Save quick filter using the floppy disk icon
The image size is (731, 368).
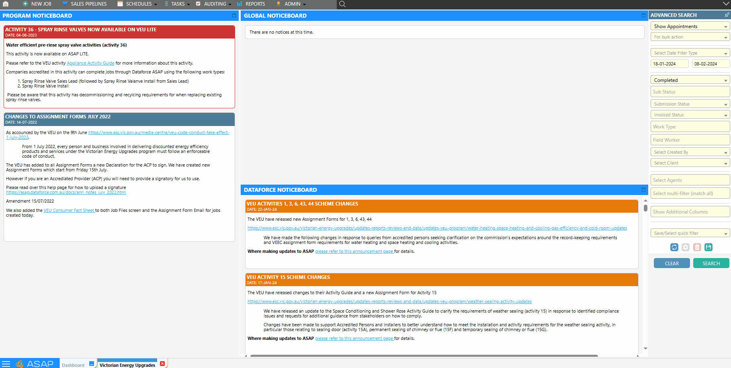point(709,247)
